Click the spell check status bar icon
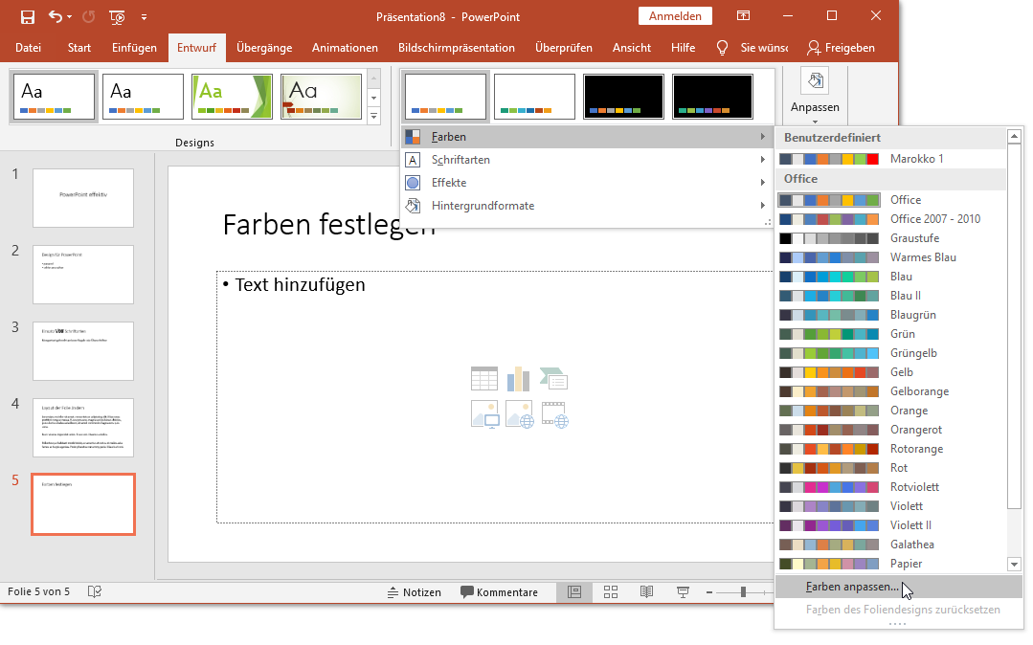The height and width of the screenshot is (645, 1033). 95,591
